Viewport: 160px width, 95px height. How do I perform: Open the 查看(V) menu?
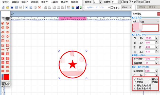click(x=45, y=2)
